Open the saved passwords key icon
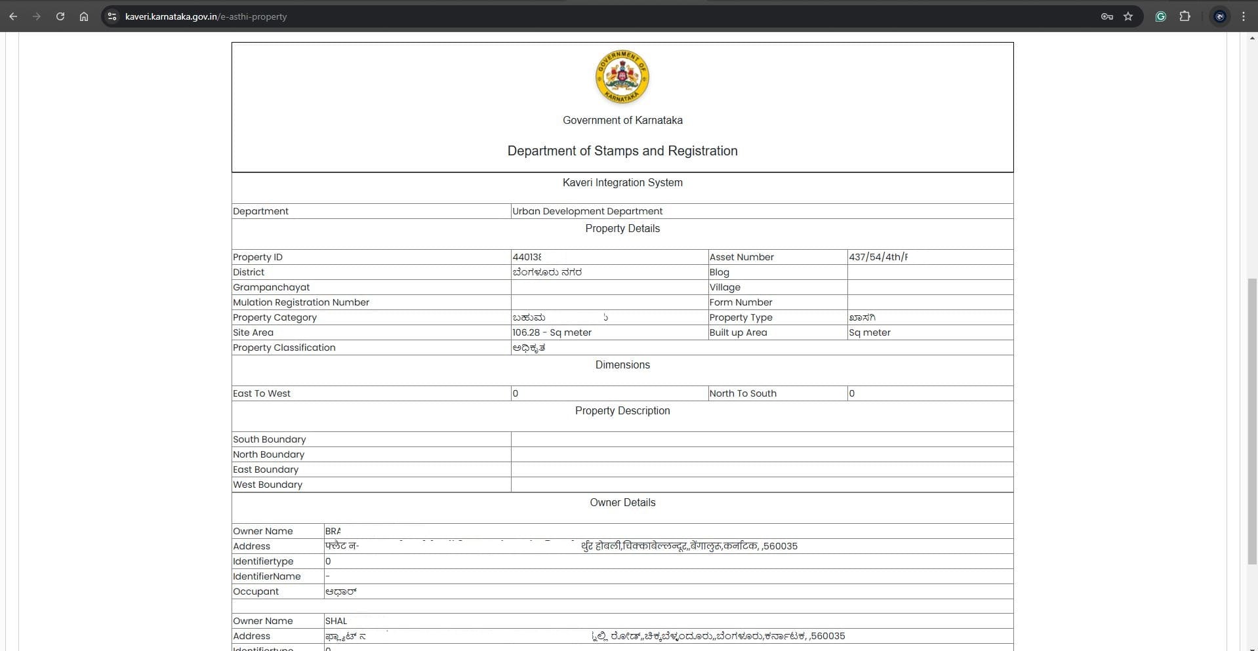The image size is (1258, 651). pos(1106,16)
